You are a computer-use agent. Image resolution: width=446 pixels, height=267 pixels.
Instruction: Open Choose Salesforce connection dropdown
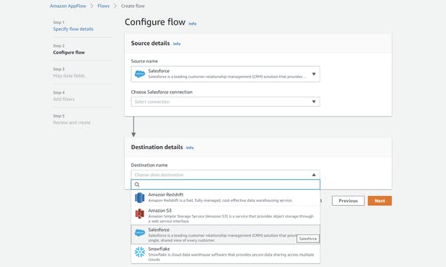pos(225,102)
